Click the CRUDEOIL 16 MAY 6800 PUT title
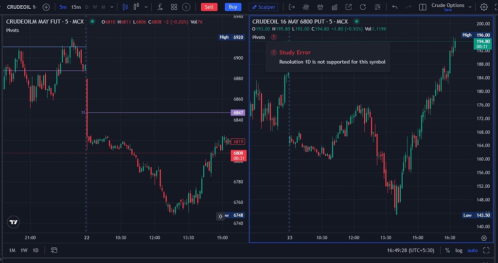 (x=300, y=21)
